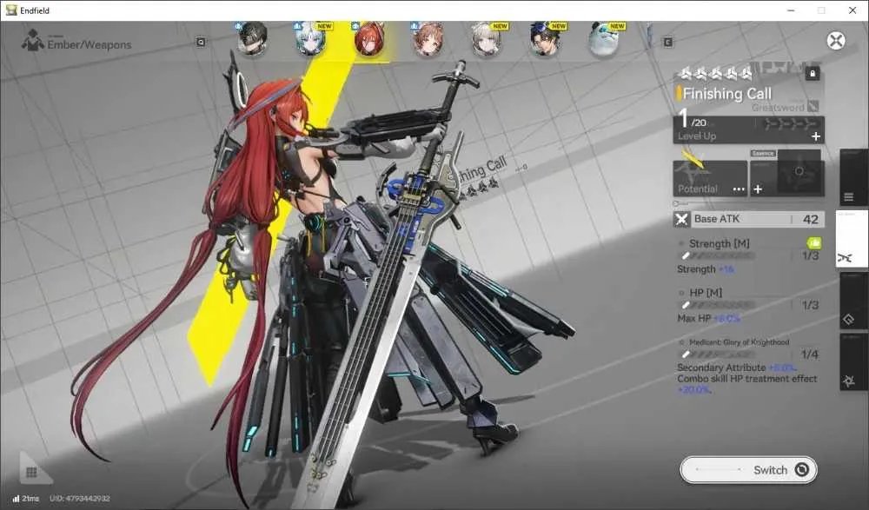The image size is (869, 510).
Task: Click the E next-character key icon
Action: [667, 42]
